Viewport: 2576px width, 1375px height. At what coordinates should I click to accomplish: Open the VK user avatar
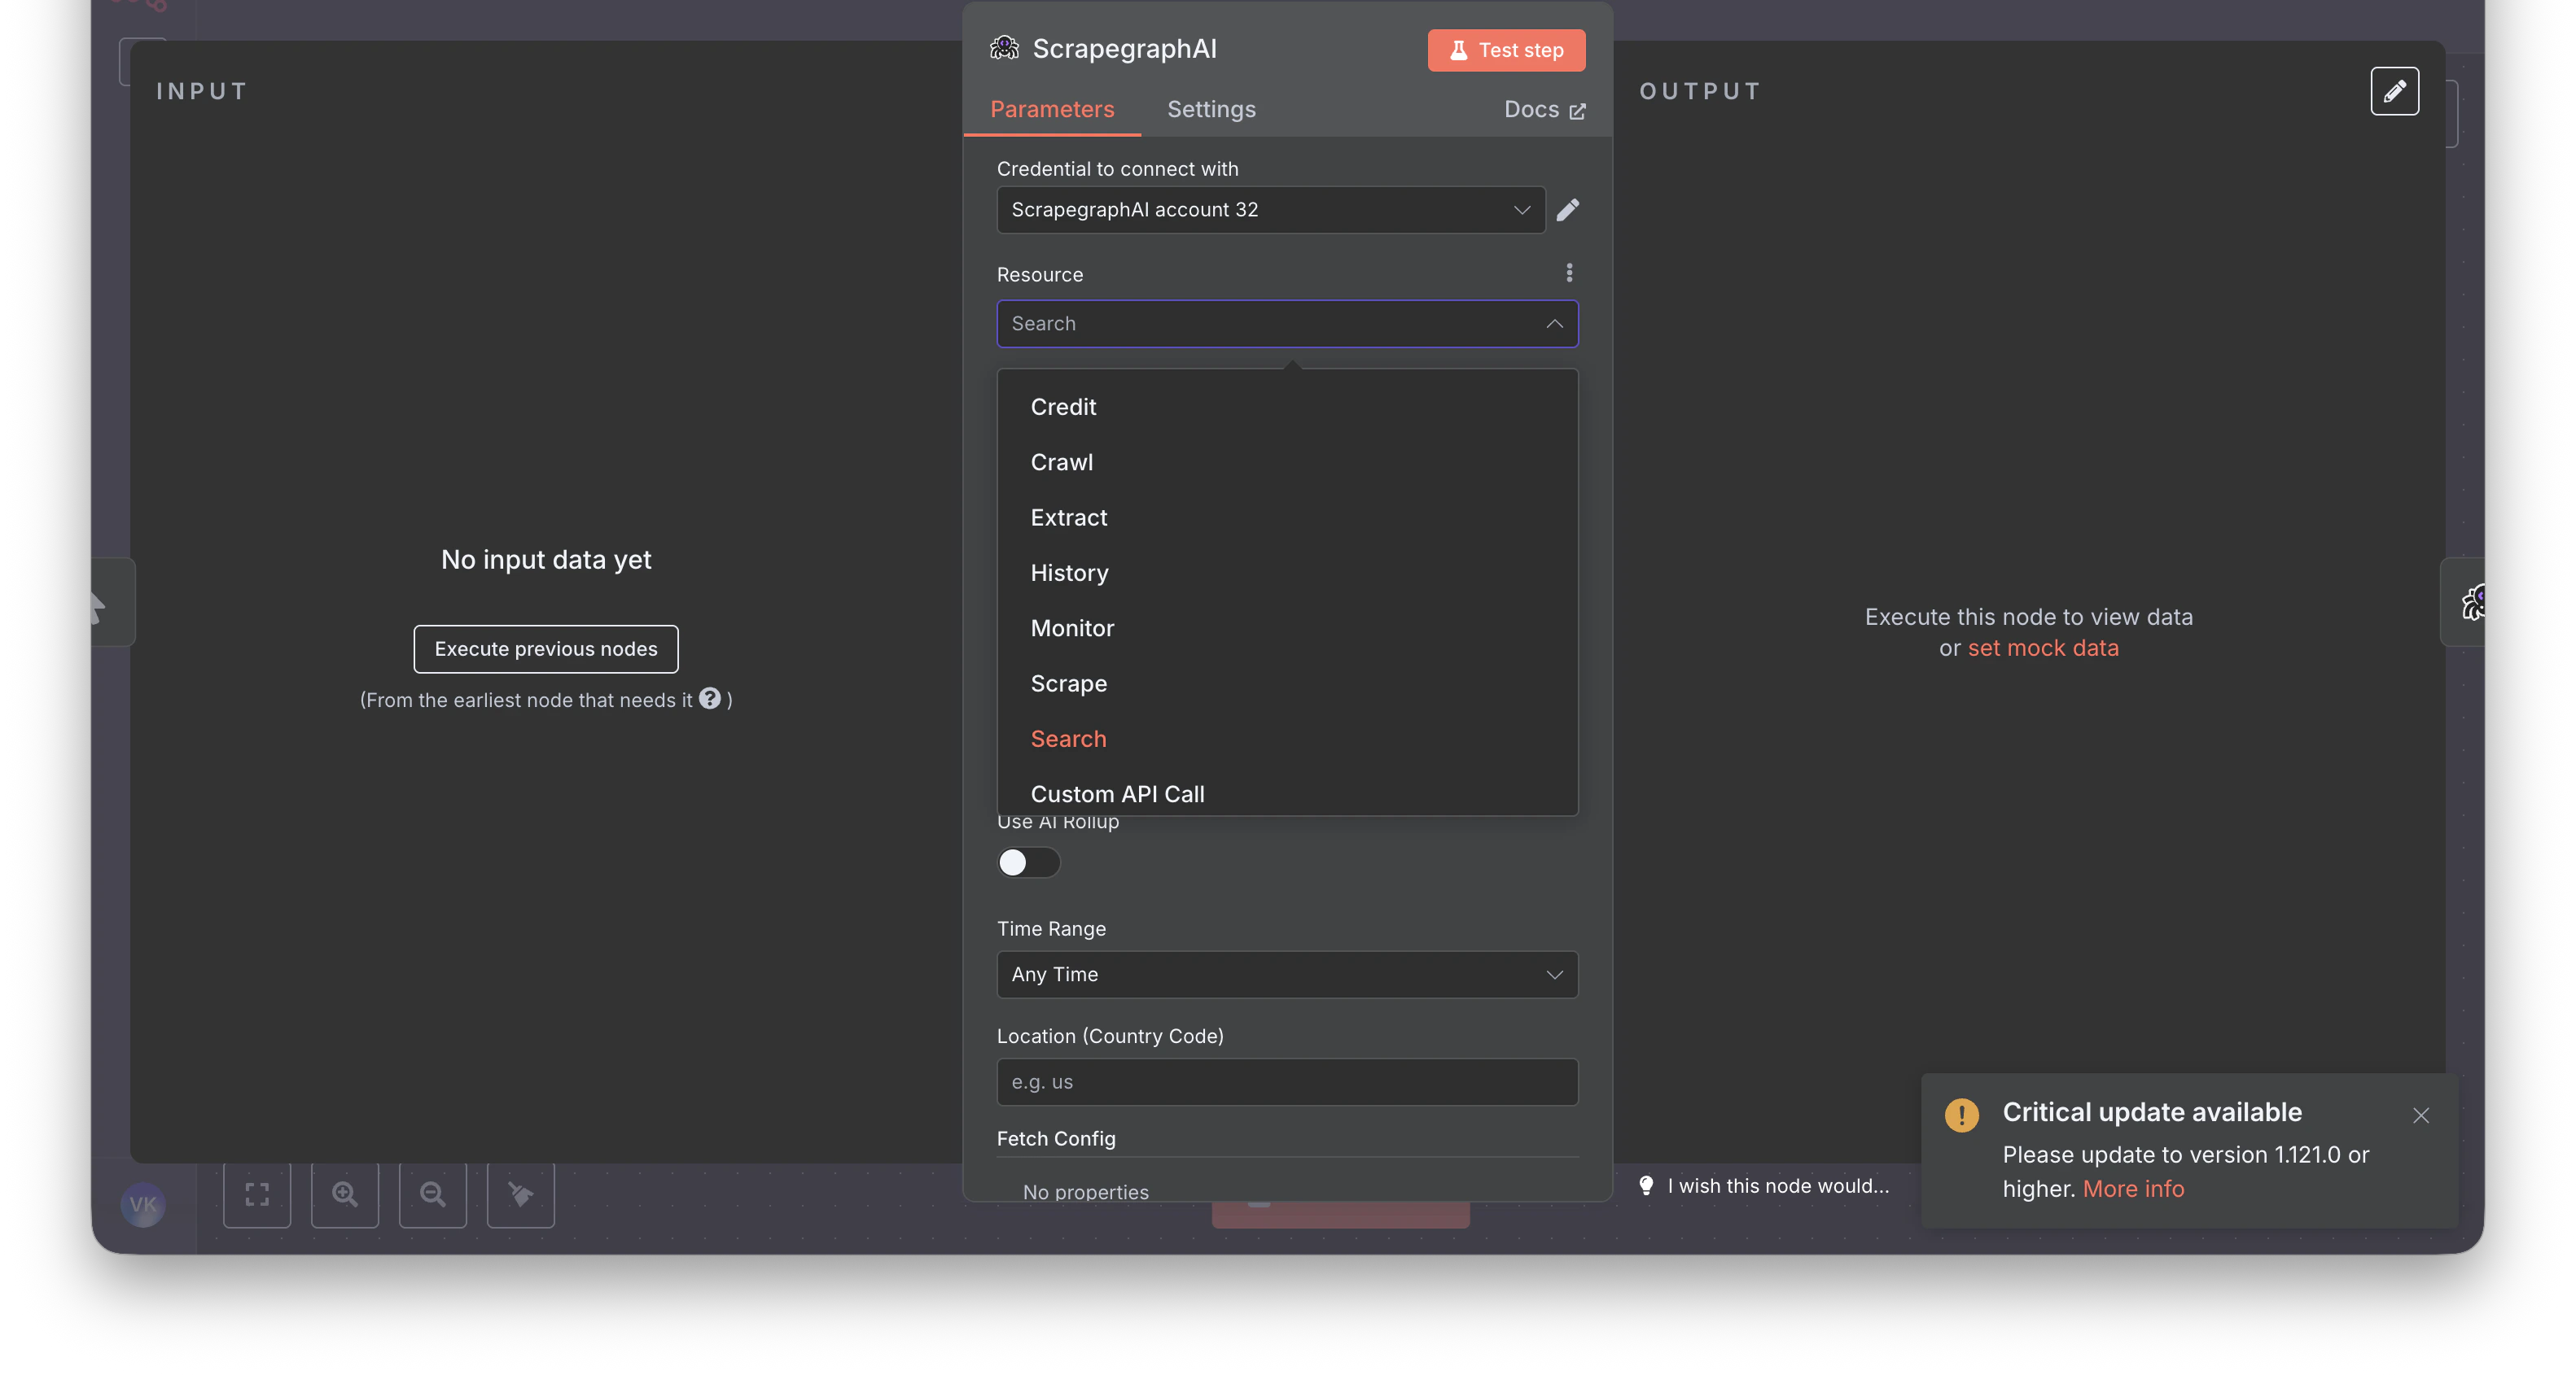click(143, 1204)
